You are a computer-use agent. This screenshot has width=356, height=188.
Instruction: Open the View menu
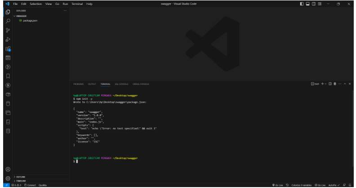click(x=49, y=4)
